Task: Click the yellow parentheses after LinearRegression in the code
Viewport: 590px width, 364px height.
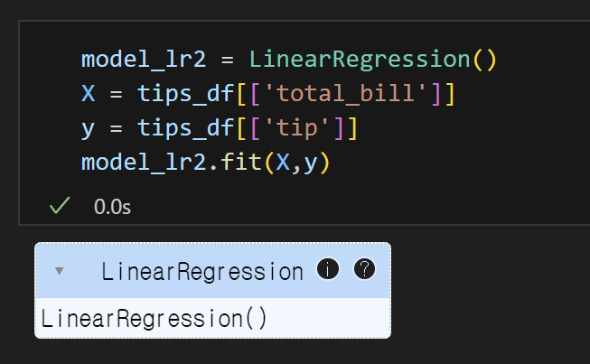Action: (485, 61)
